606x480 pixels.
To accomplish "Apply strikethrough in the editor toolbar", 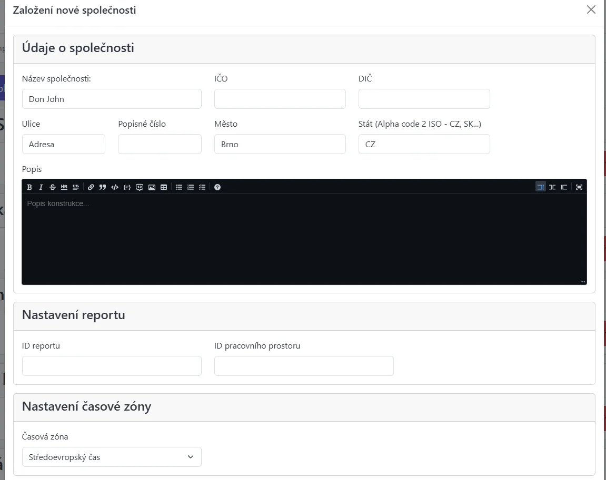I will (x=53, y=187).
